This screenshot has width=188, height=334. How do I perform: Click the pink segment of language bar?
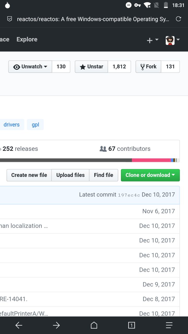[151, 160]
